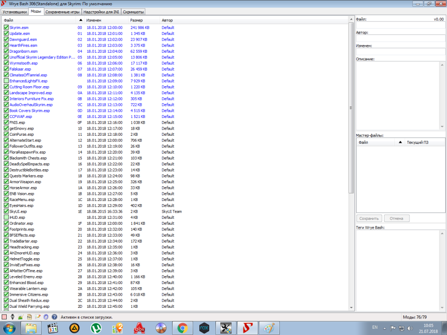
Task: Toggle the Falskaar.esp checkbox
Action: point(6,69)
